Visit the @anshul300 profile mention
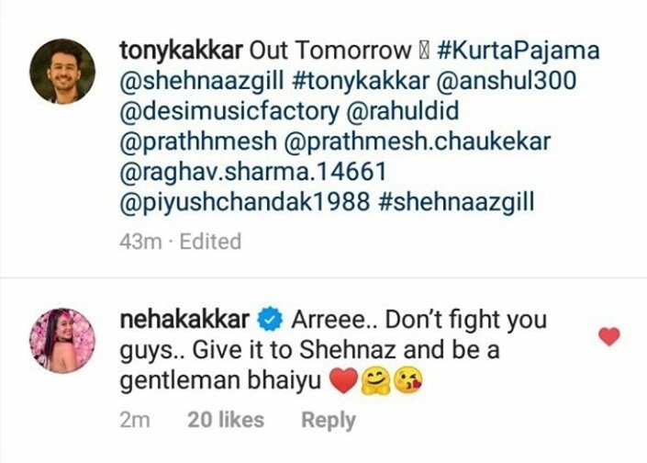This screenshot has height=463, width=647. click(x=507, y=81)
